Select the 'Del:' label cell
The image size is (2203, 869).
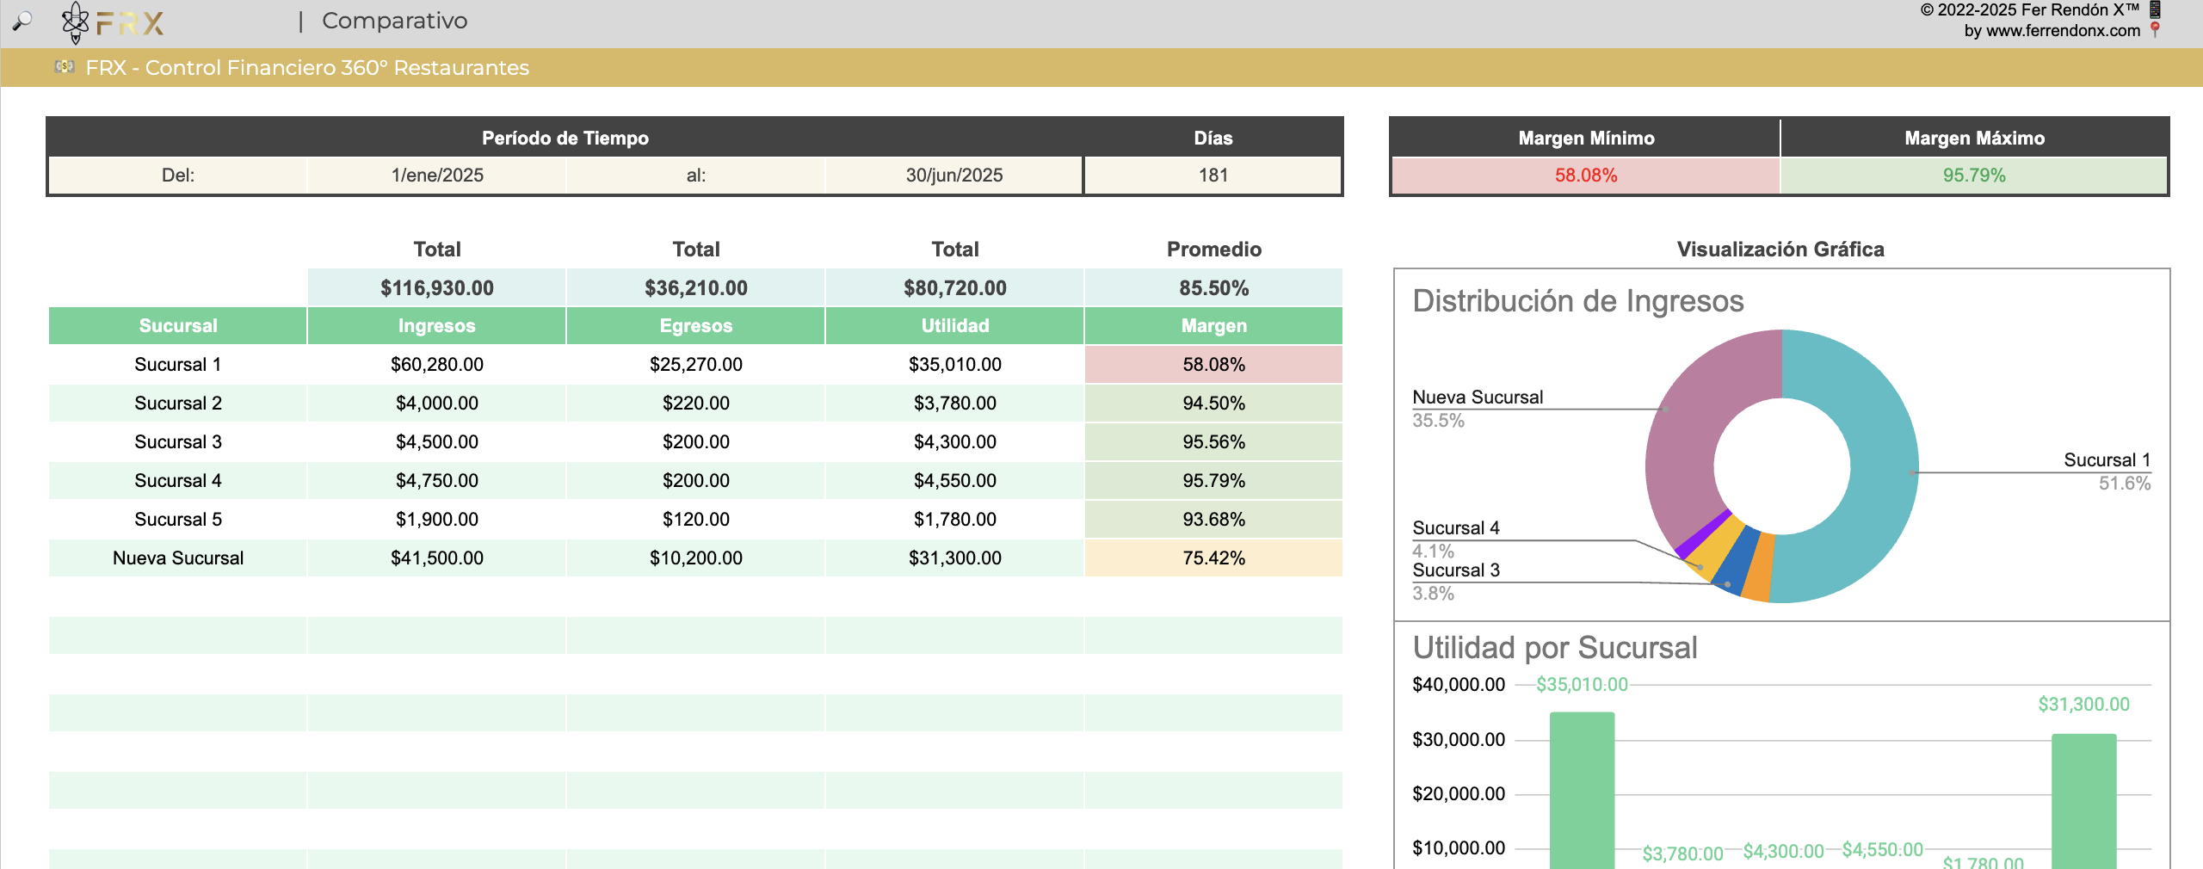pos(178,176)
